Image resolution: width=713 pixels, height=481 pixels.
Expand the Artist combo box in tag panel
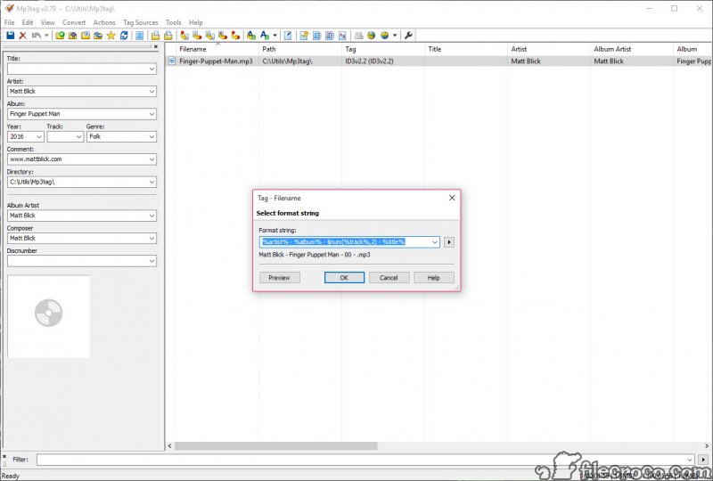[152, 92]
